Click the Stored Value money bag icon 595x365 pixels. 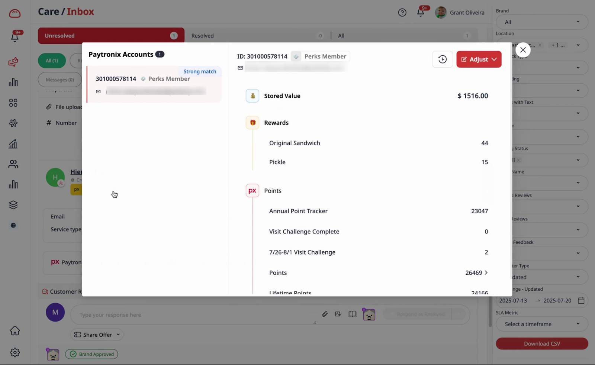[253, 96]
